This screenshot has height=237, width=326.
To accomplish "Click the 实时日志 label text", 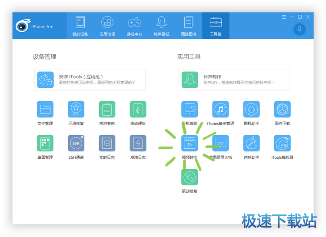I will point(107,157).
